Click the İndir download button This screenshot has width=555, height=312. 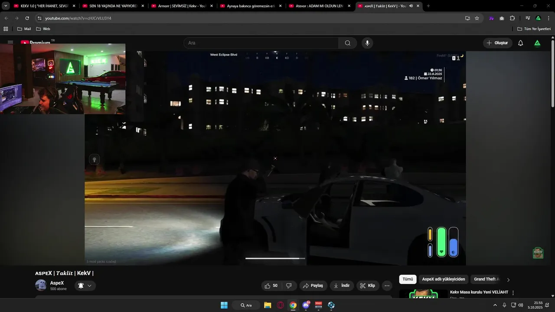pos(342,286)
